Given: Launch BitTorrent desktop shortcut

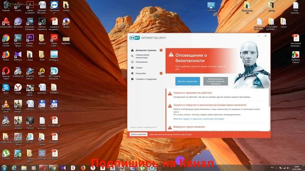Looking at the screenshot, I should (x=18, y=23).
